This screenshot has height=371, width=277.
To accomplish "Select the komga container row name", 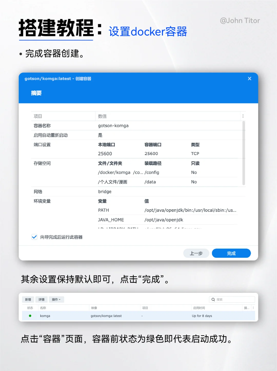I will tap(45, 316).
